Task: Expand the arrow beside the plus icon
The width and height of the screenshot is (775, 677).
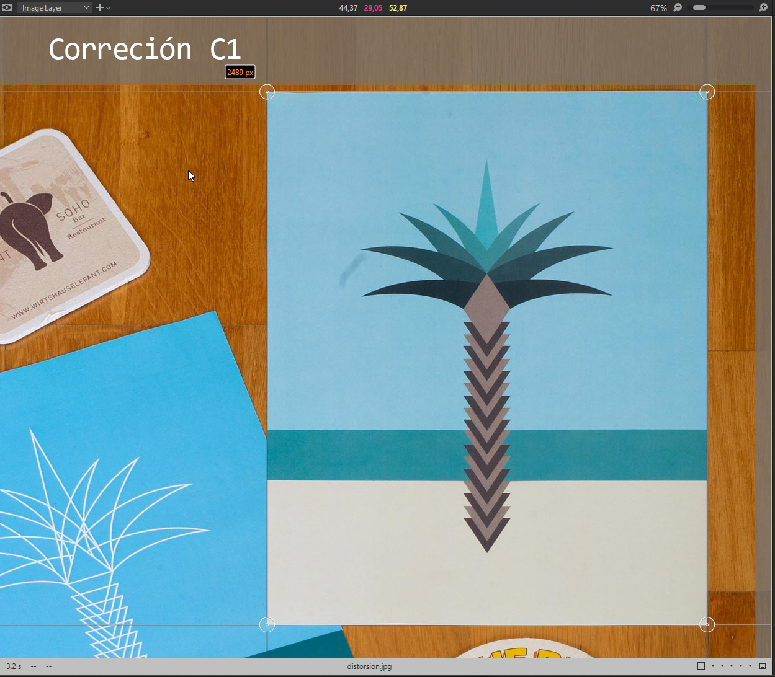Action: coord(109,8)
